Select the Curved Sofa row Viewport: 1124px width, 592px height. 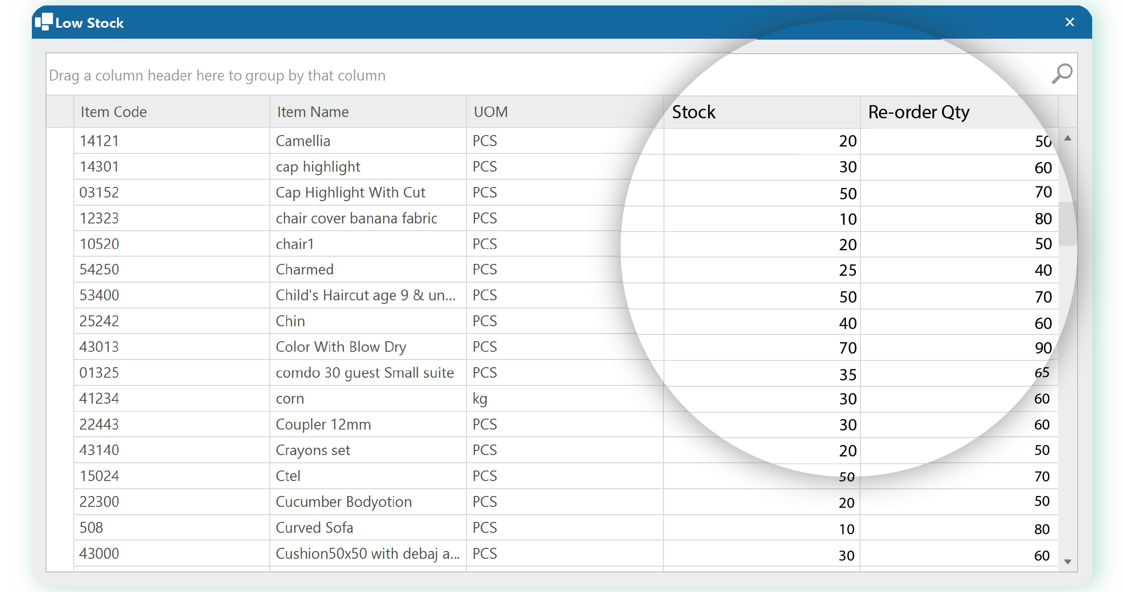click(314, 528)
